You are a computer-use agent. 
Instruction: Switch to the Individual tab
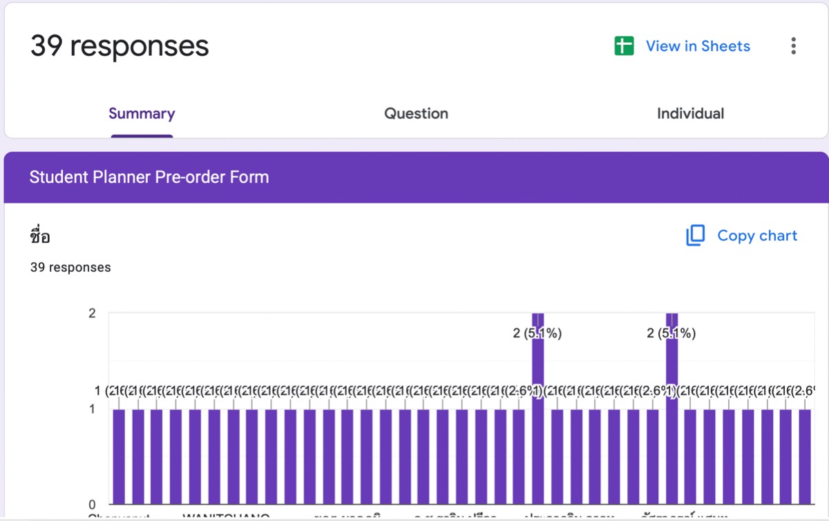click(690, 114)
